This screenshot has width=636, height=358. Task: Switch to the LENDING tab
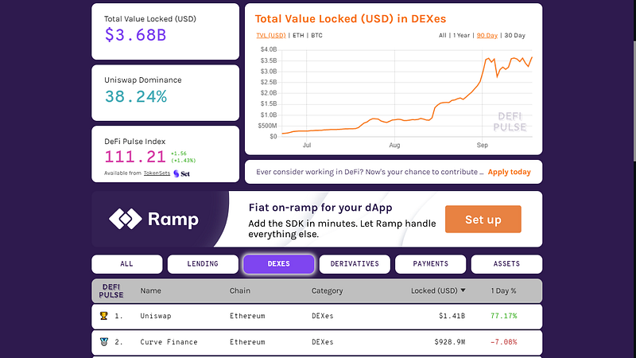[x=203, y=264]
